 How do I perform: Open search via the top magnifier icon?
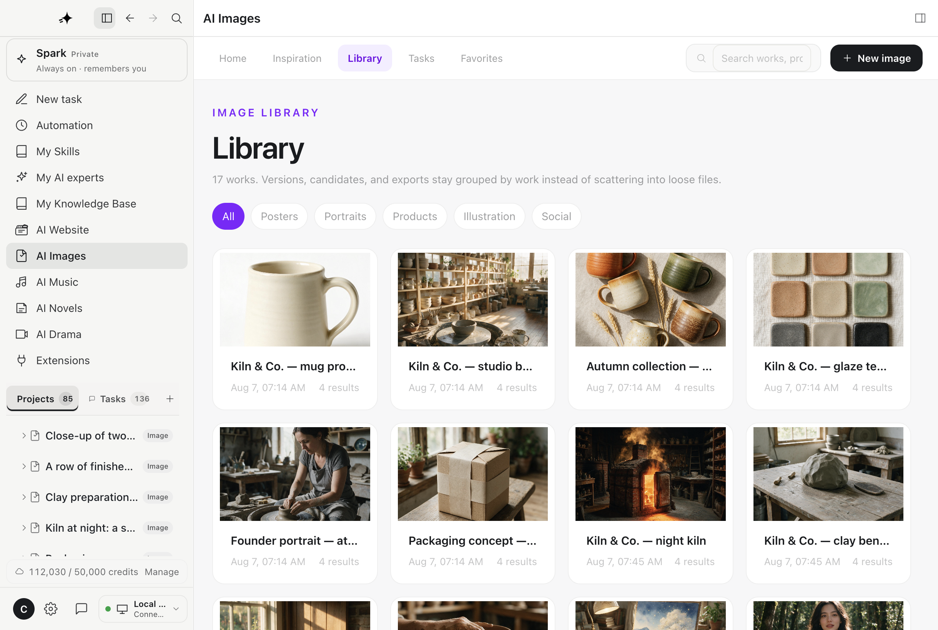(x=176, y=18)
